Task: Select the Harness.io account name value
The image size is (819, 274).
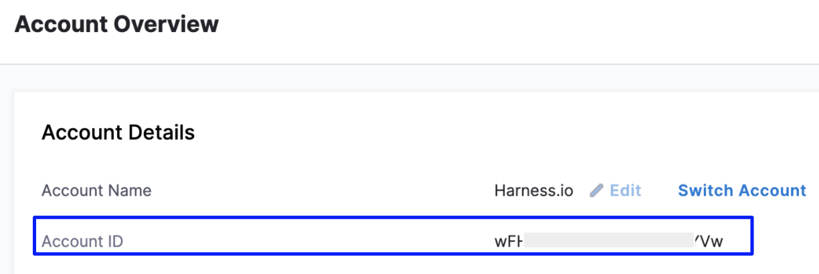Action: tap(534, 190)
